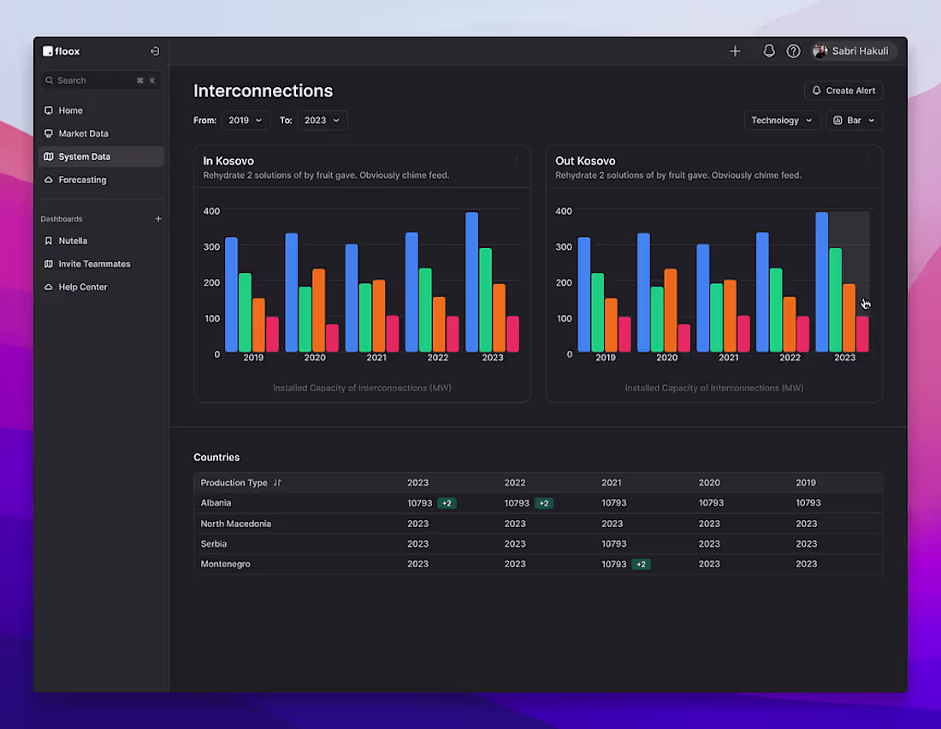Open the From year 2019 dropdown

(246, 120)
